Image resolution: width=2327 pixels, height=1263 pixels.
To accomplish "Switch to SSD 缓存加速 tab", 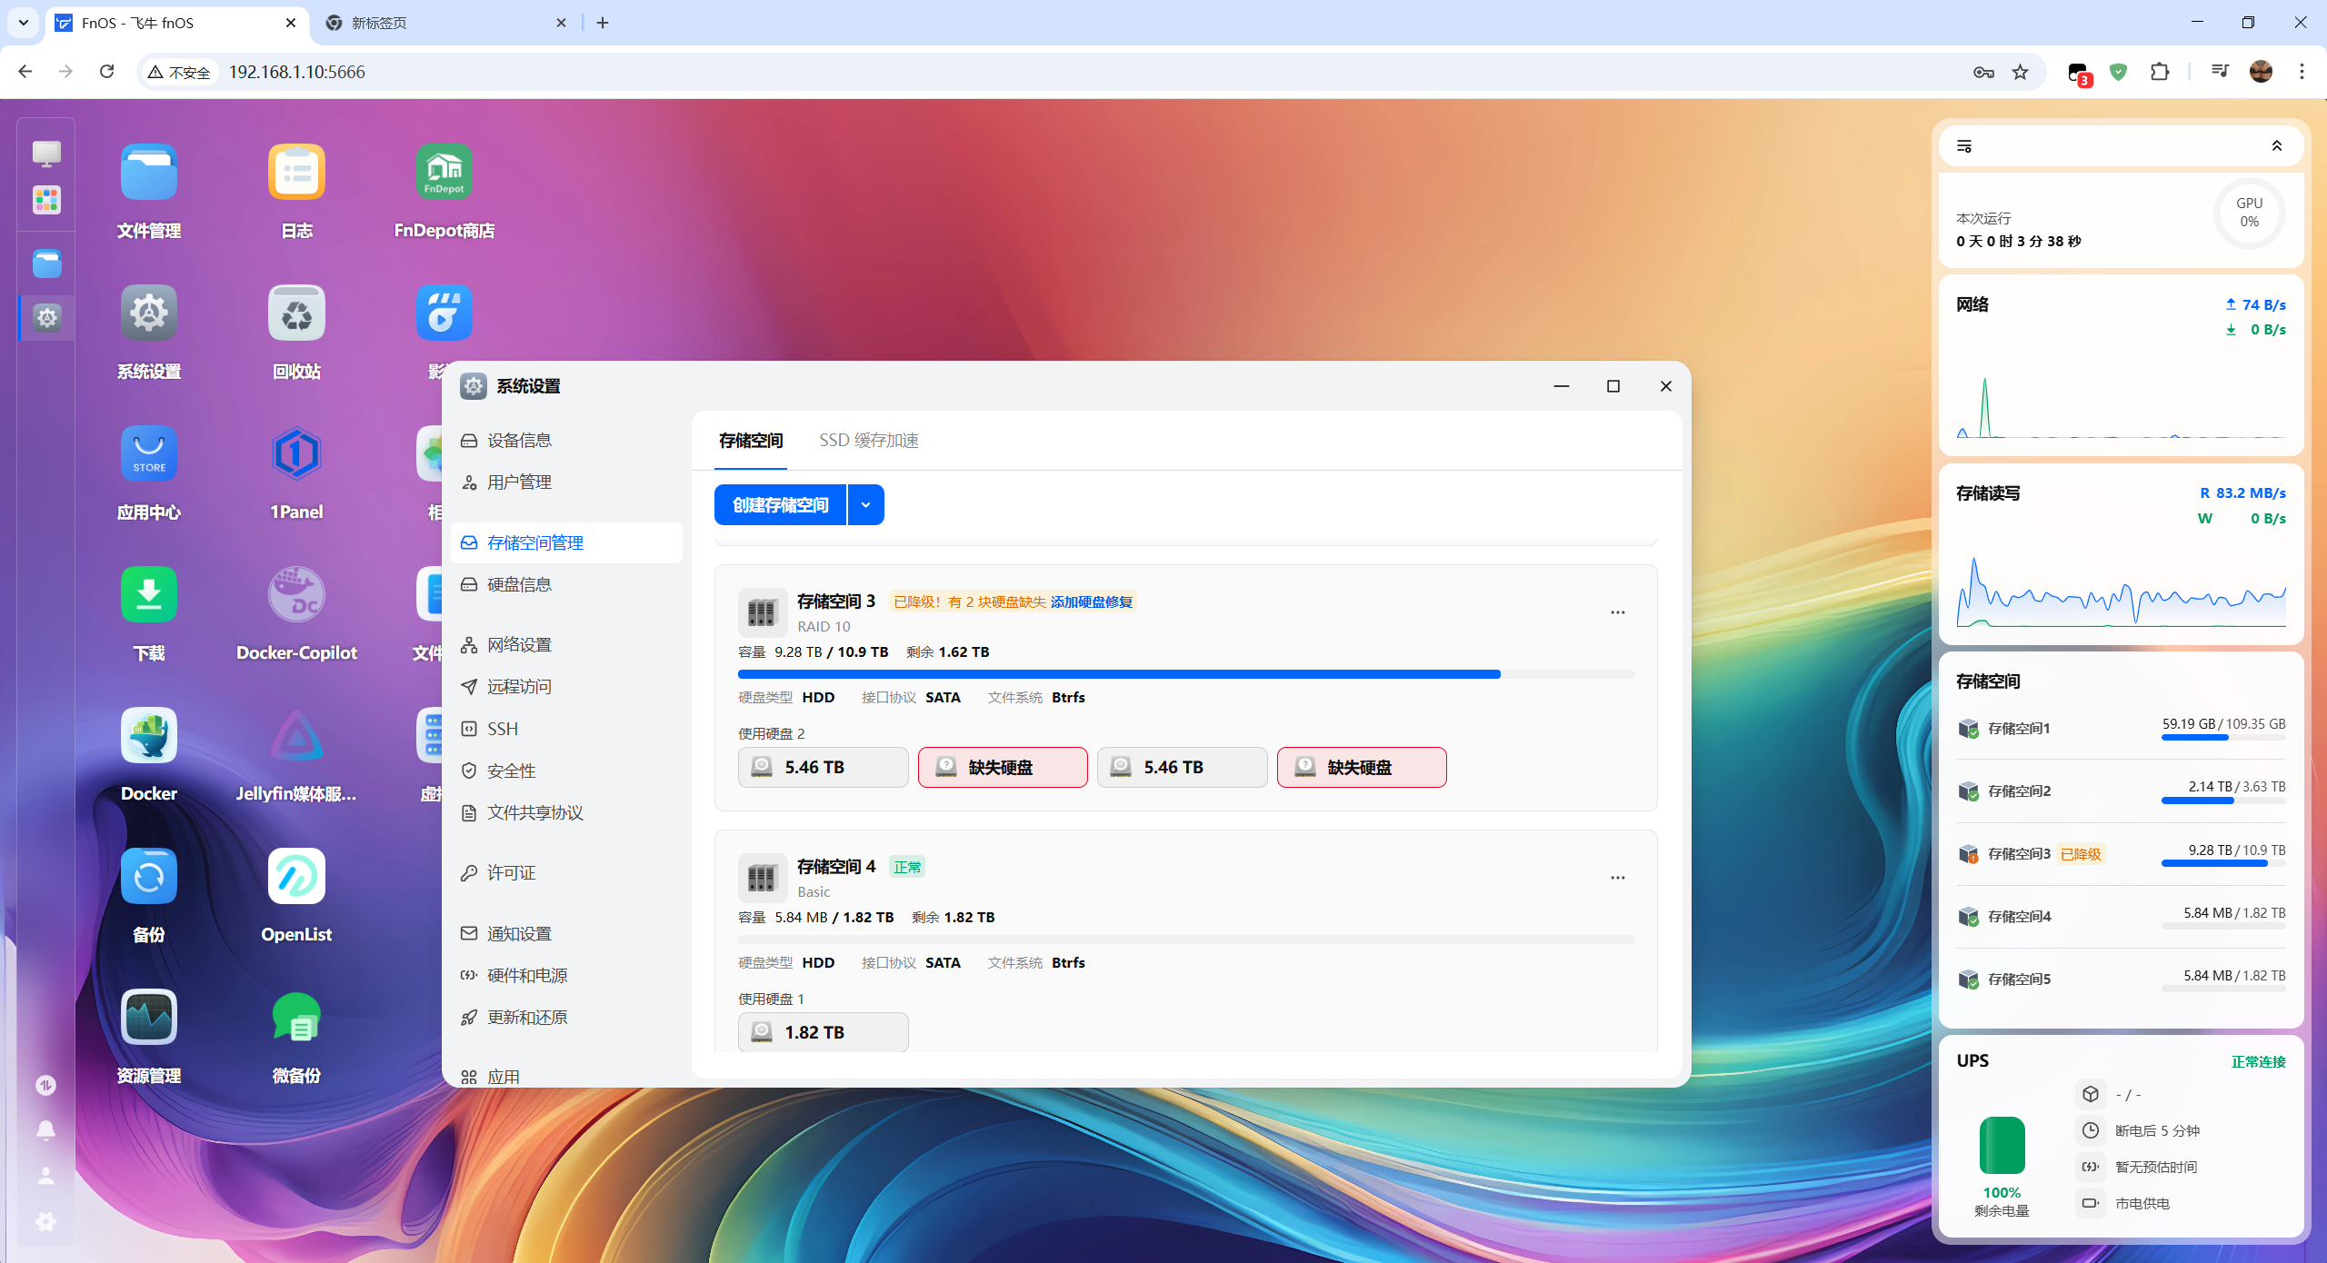I will (x=868, y=441).
